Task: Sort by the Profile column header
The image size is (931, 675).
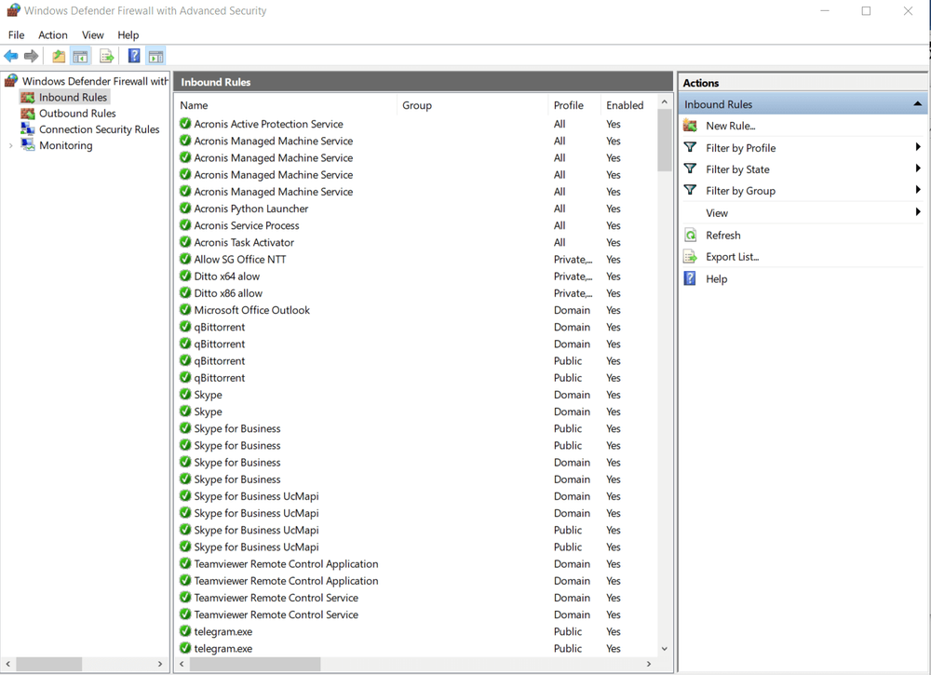Action: click(x=574, y=105)
